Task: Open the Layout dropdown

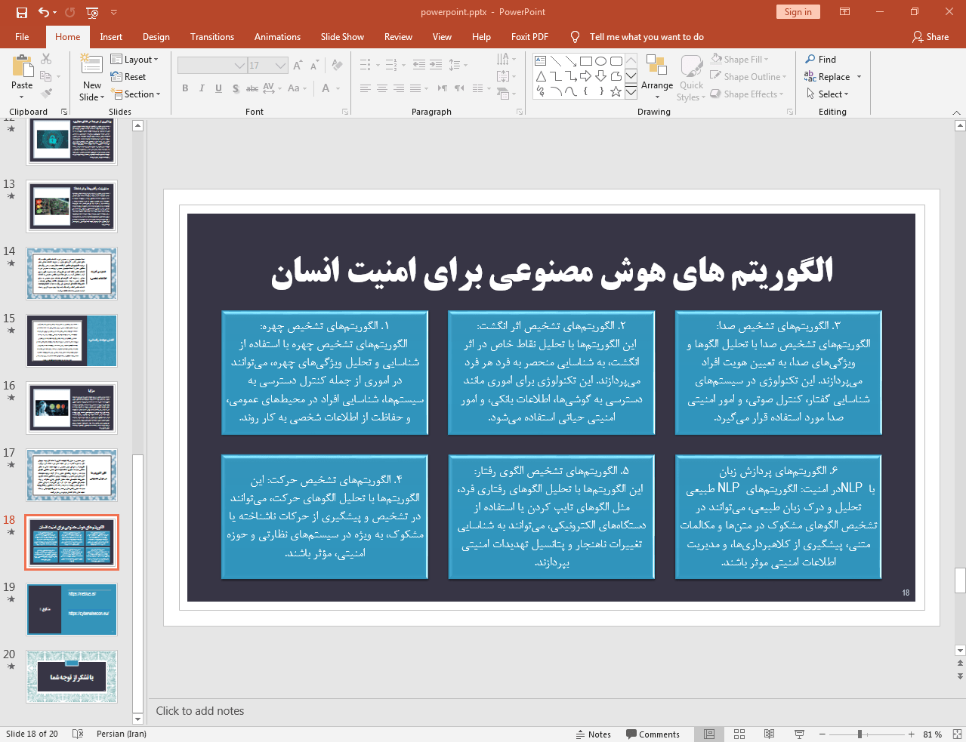Action: click(x=134, y=60)
